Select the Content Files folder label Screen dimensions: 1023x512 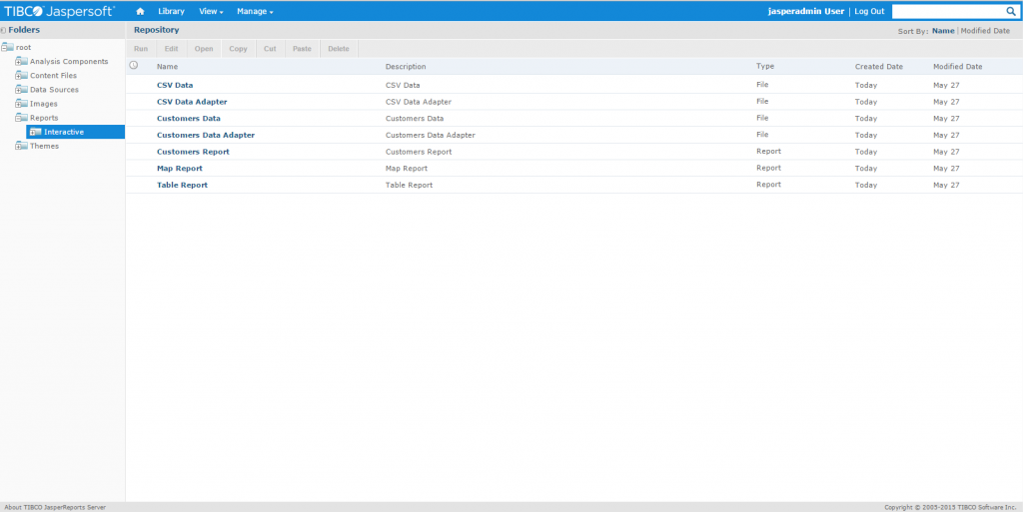(x=54, y=76)
